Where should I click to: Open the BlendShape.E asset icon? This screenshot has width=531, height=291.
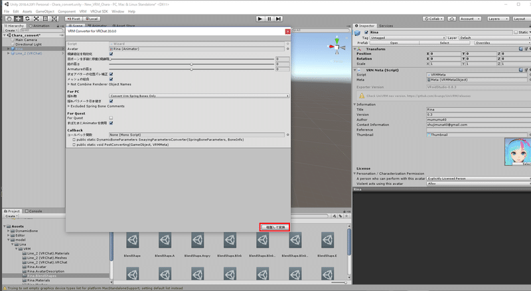coord(327,240)
